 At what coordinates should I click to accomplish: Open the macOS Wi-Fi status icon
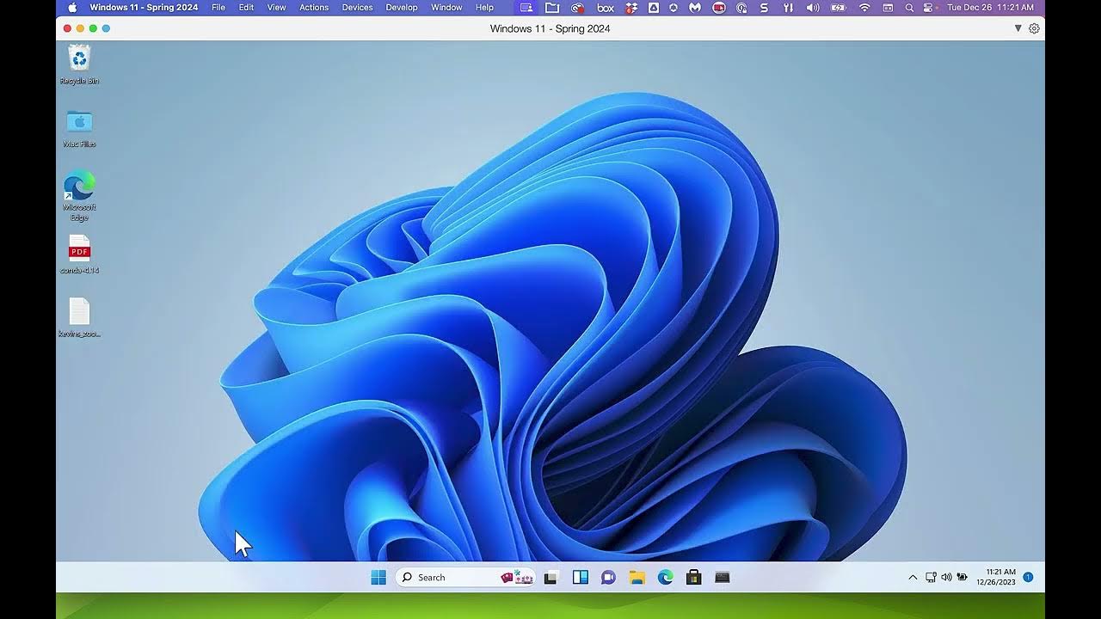865,8
